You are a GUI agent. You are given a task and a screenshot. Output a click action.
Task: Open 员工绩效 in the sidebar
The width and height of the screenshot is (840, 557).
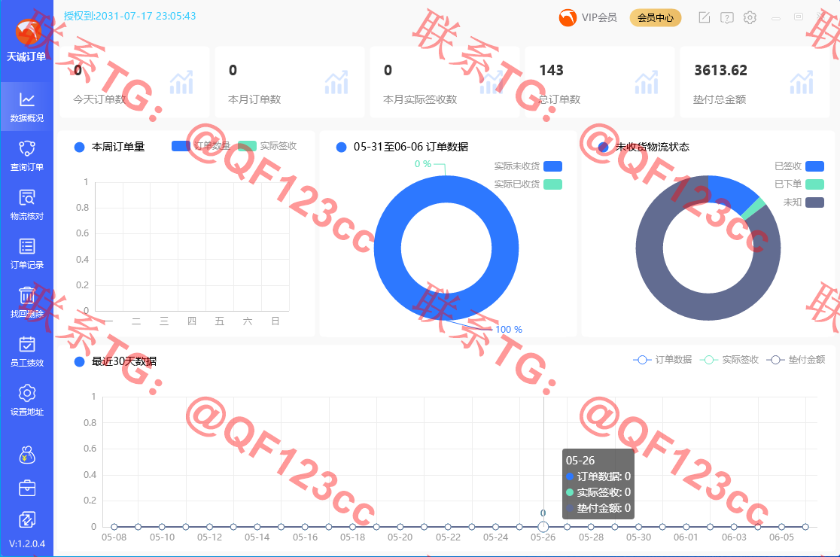coord(27,352)
